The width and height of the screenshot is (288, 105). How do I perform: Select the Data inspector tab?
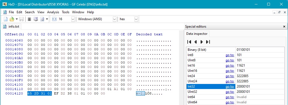197,34
